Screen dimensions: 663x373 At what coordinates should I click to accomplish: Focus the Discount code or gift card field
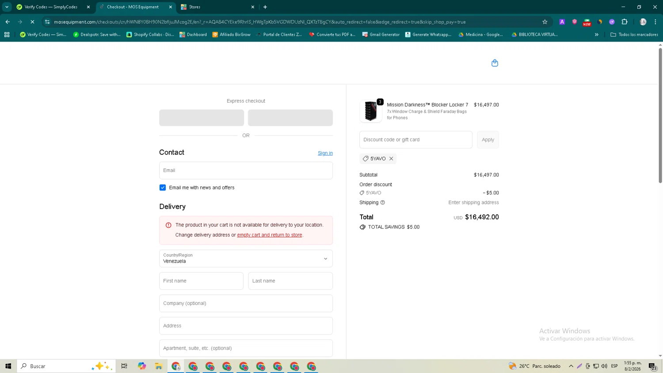point(416,140)
